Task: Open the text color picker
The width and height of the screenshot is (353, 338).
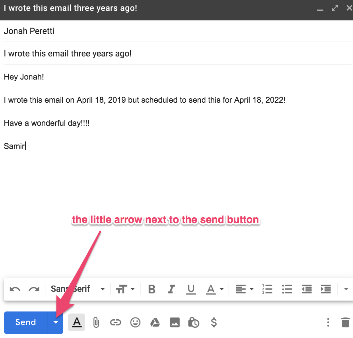Action: (215, 289)
